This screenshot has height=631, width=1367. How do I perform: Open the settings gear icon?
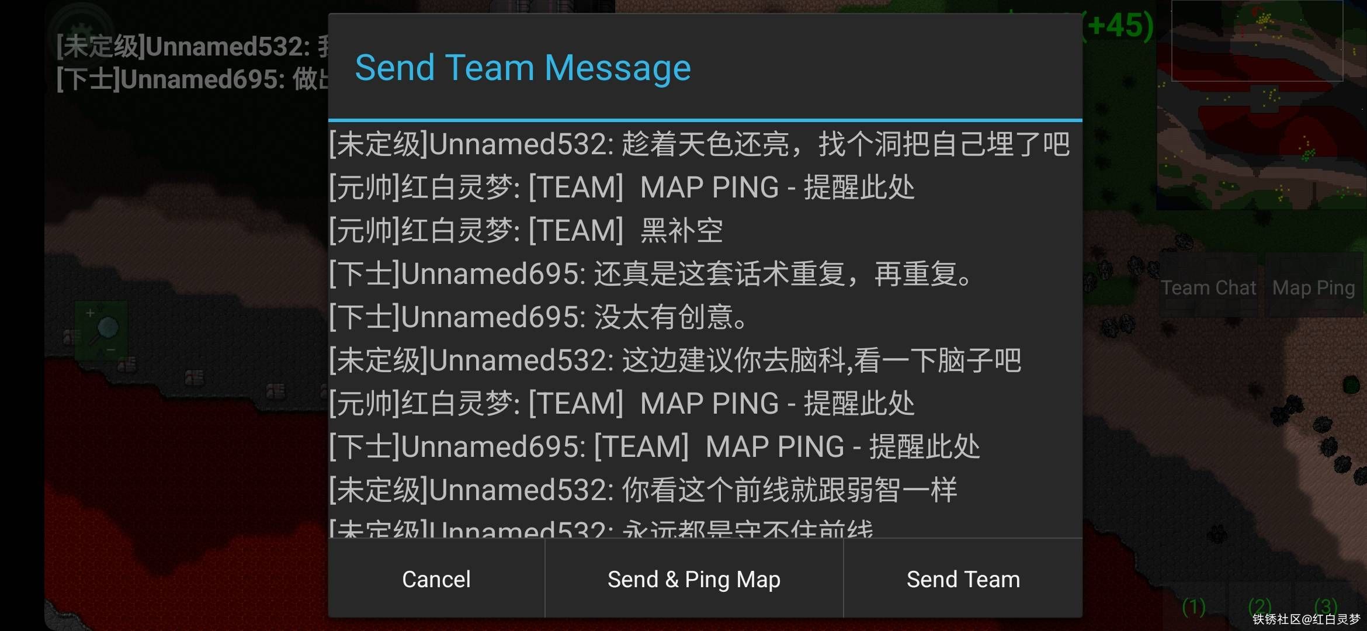click(82, 30)
